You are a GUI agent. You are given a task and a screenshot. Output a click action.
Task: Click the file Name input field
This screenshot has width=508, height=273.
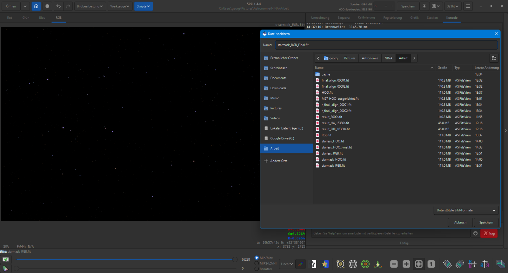[386, 45]
